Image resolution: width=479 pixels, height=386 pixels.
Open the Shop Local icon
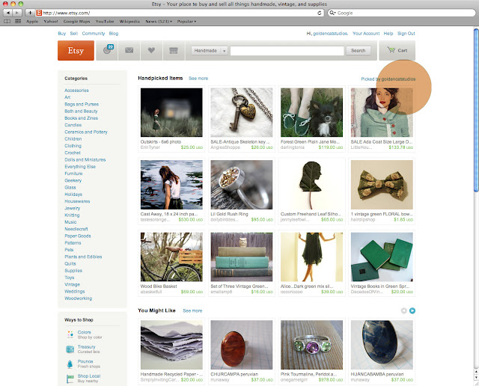70,379
